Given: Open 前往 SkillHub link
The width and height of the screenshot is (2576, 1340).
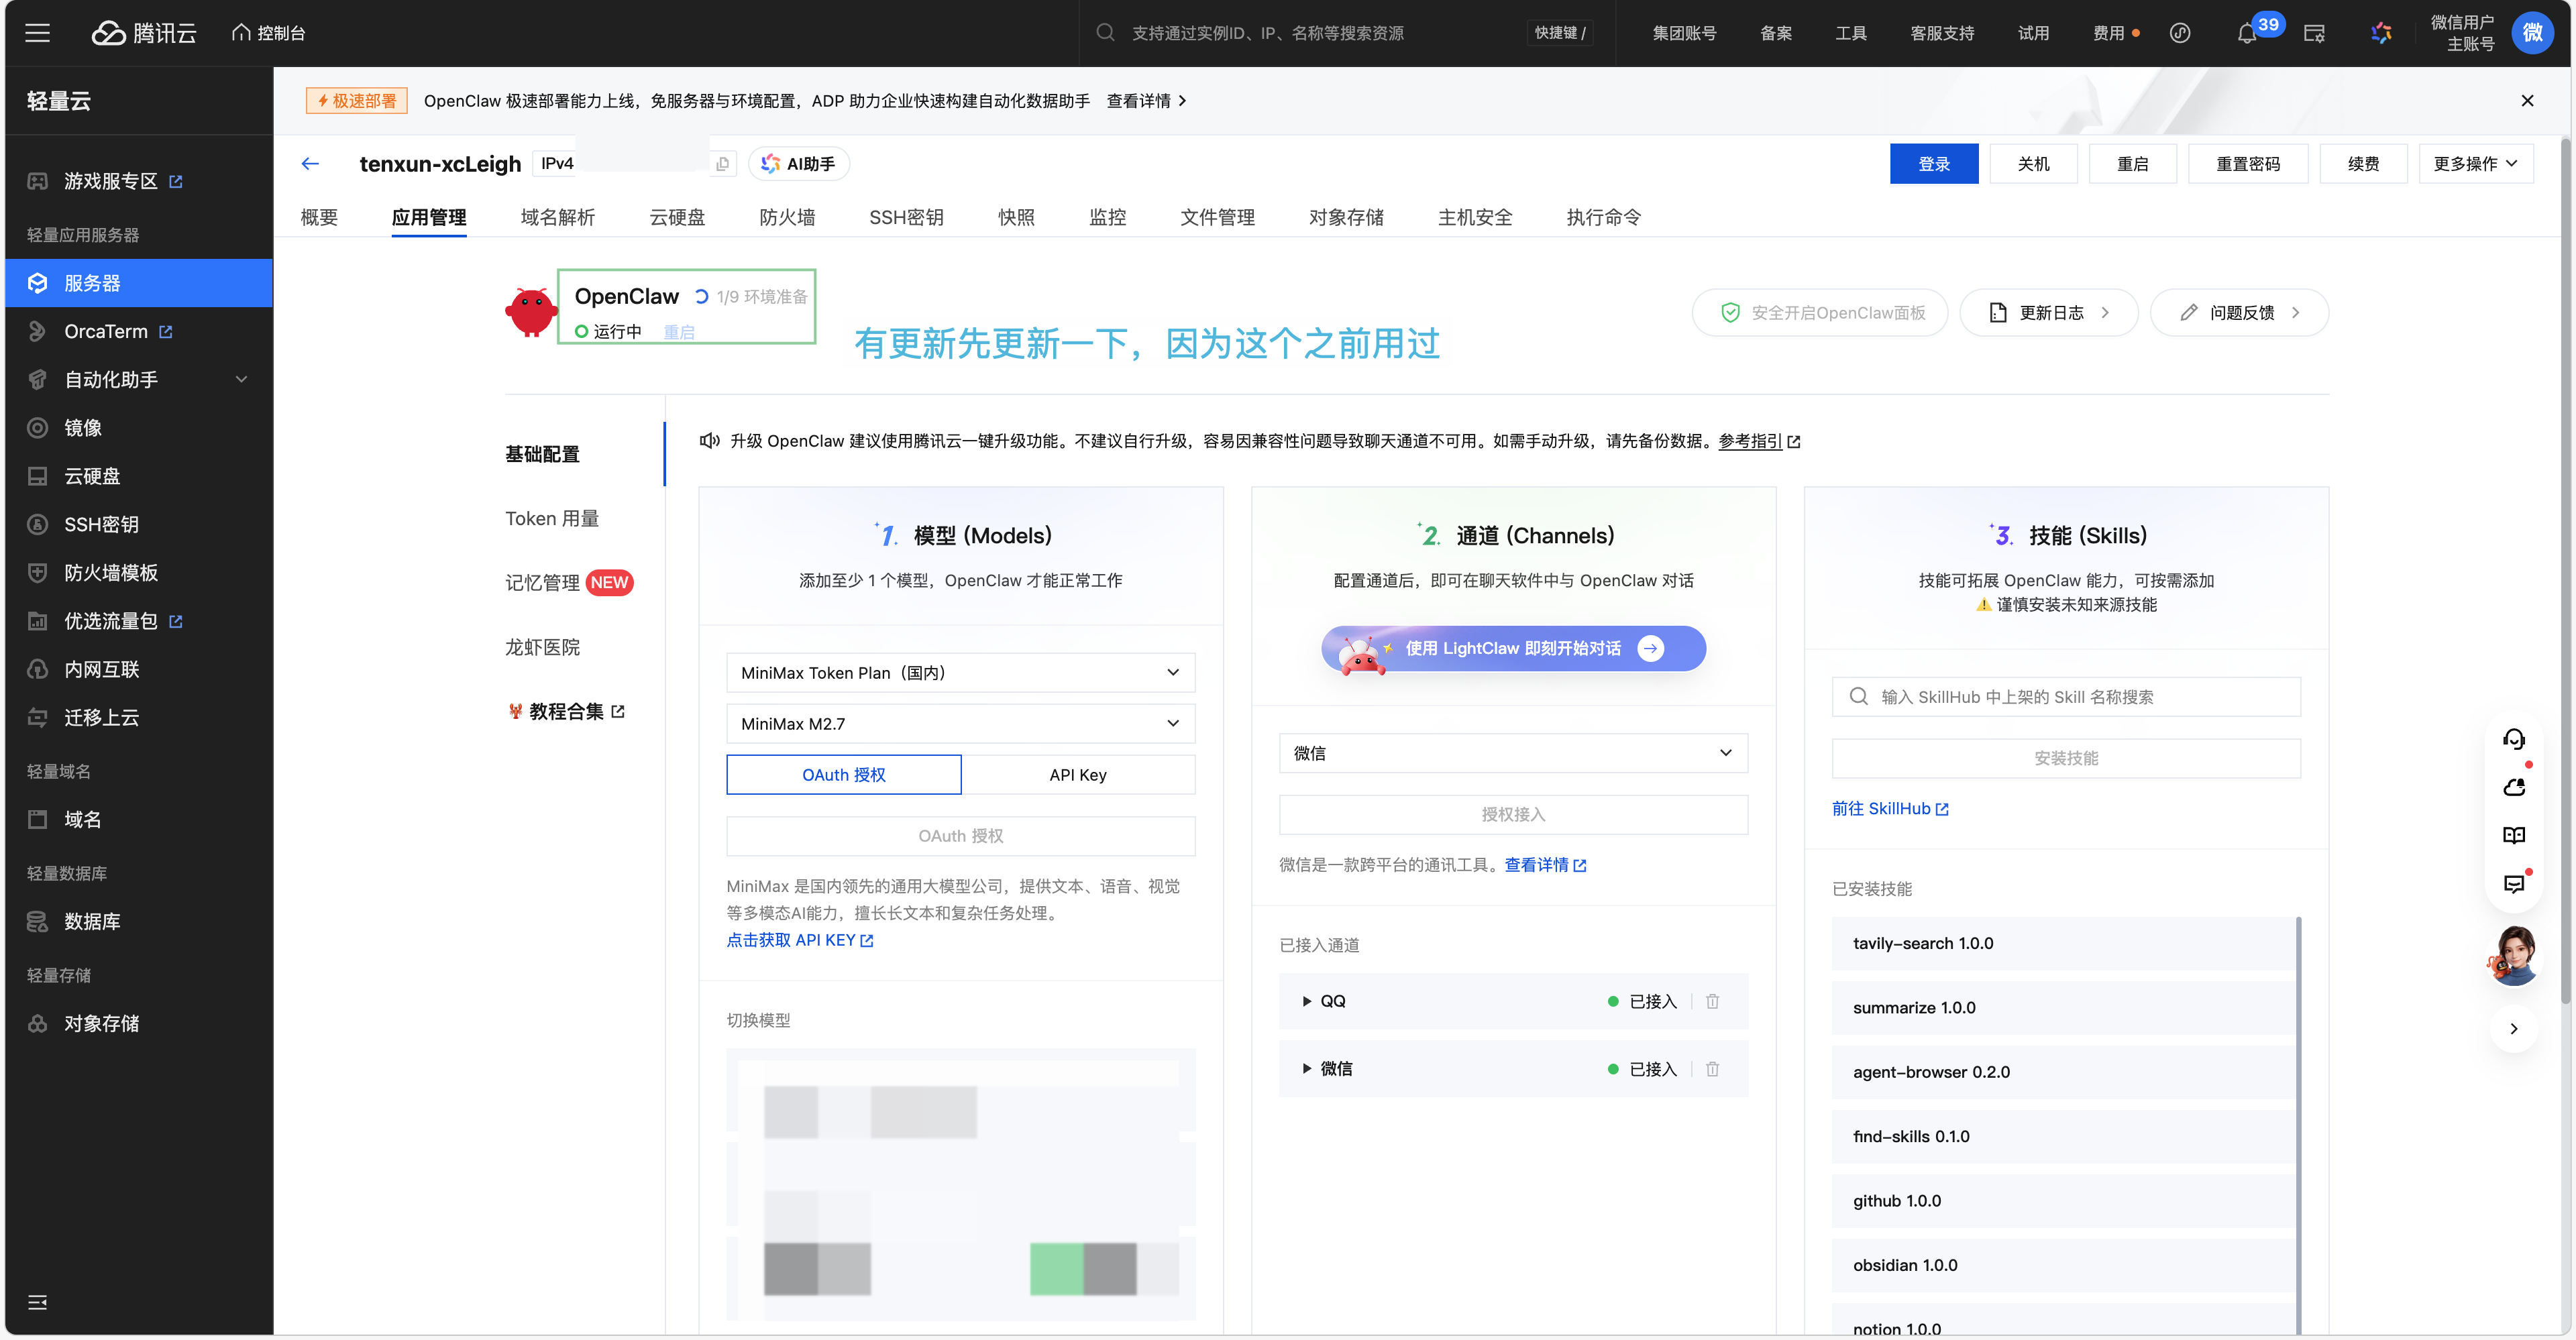Looking at the screenshot, I should pyautogui.click(x=1890, y=809).
